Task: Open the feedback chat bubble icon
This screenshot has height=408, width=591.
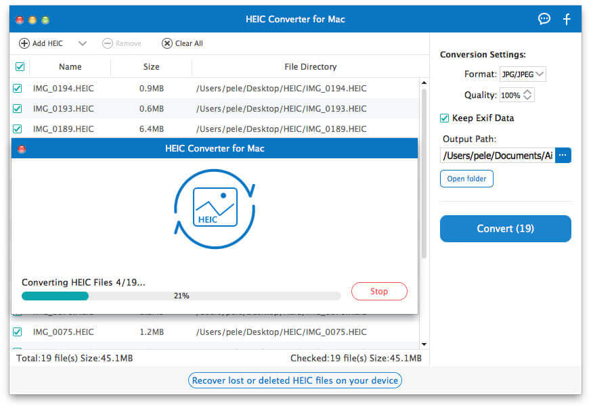Action: click(544, 19)
